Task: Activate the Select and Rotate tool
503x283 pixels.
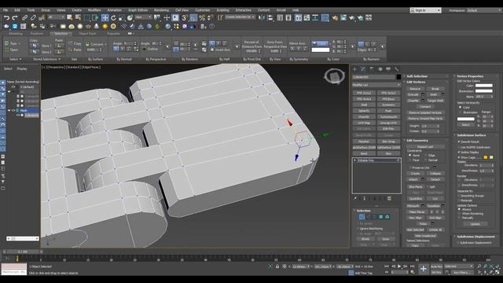Action: pyautogui.click(x=113, y=17)
